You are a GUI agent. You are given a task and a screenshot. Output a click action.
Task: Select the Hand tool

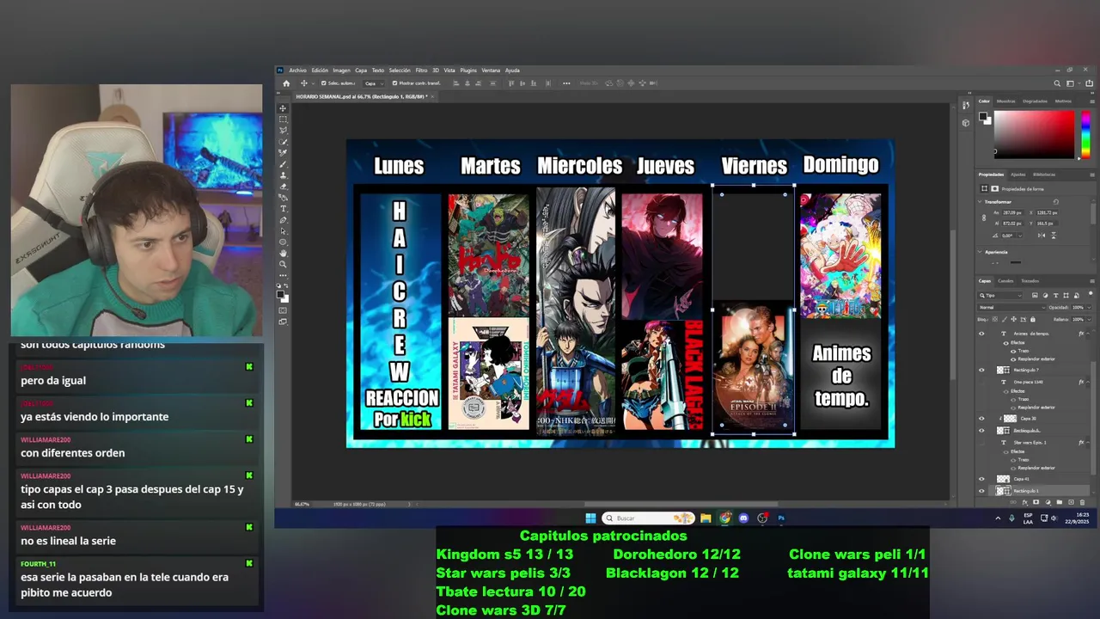click(x=283, y=254)
